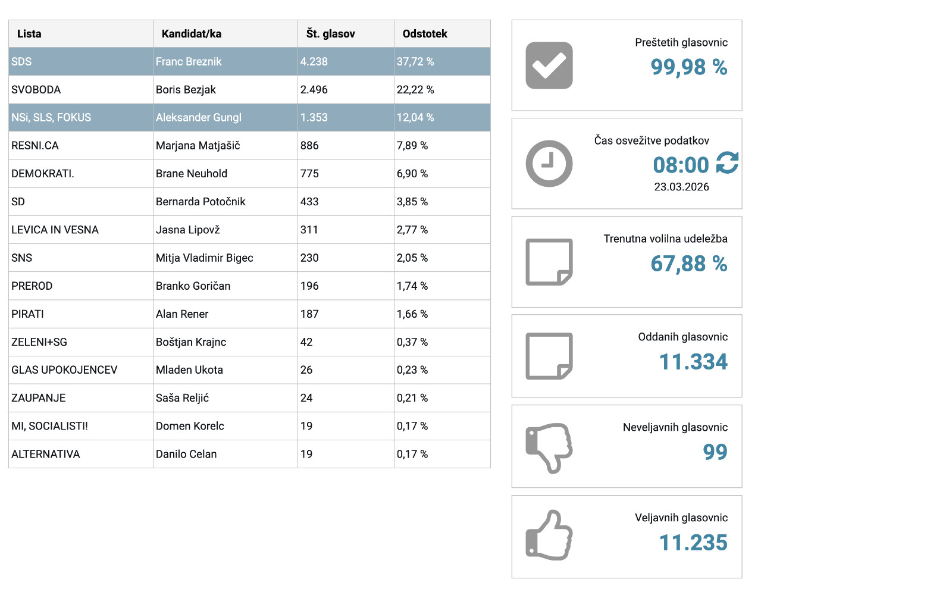Click the 67,88 % turnout value

[688, 264]
